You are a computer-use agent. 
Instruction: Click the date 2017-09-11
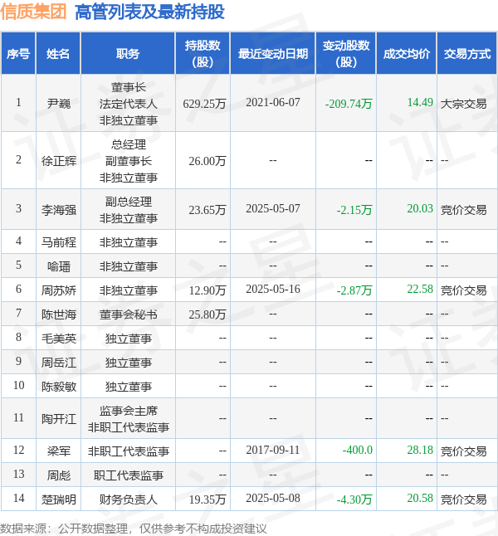pos(273,450)
